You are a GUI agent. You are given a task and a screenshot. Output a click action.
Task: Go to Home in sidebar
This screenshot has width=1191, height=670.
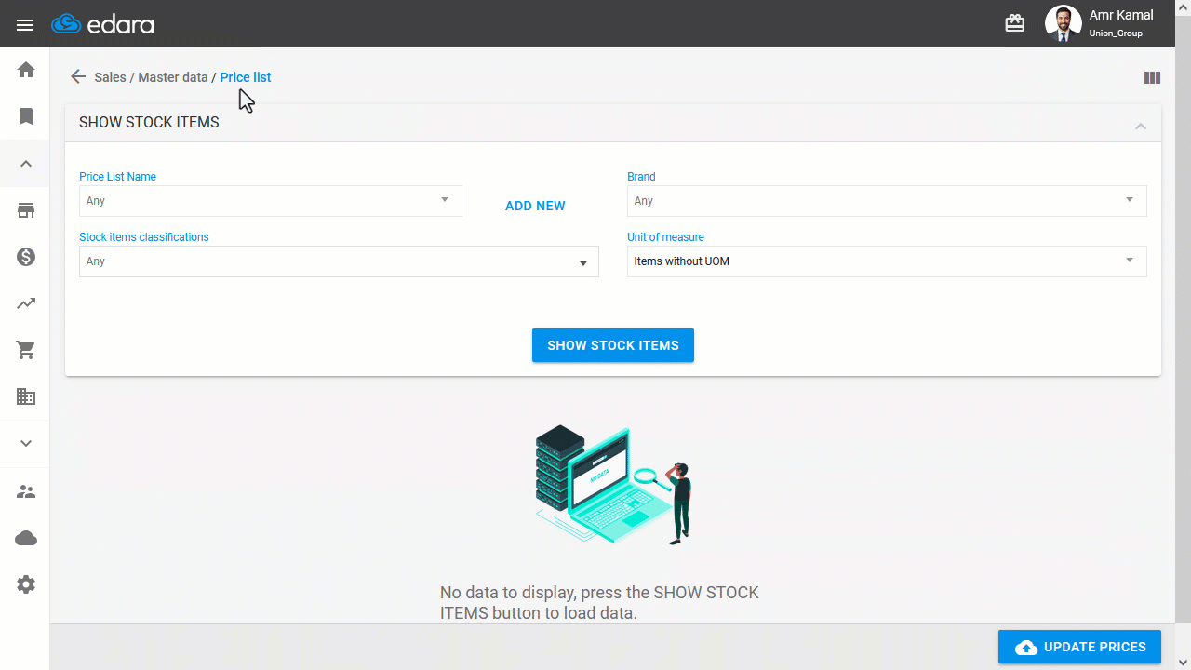click(x=26, y=70)
